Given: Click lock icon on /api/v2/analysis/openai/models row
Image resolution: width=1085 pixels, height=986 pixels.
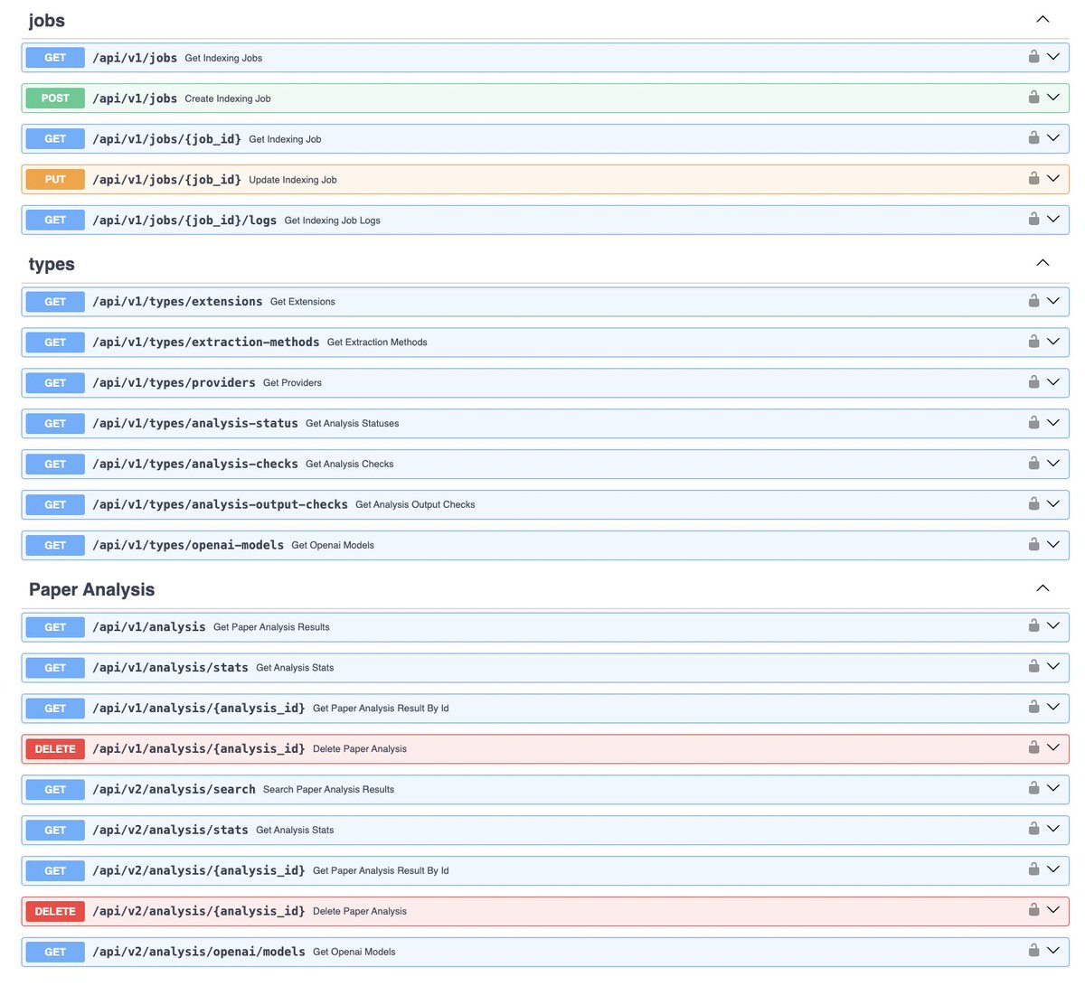Looking at the screenshot, I should click(1033, 951).
